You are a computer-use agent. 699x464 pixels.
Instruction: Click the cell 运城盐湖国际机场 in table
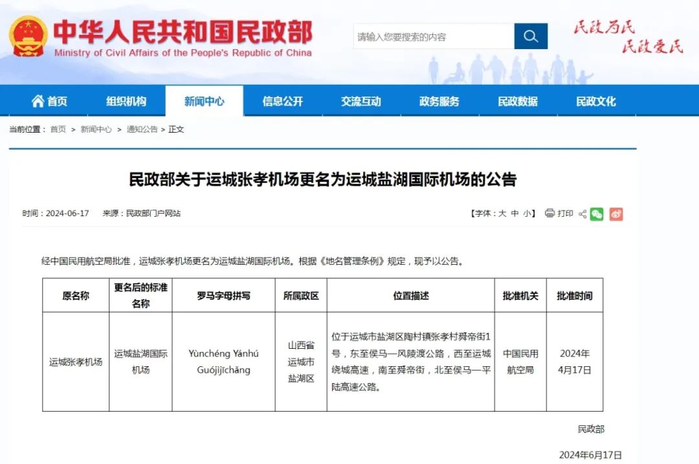pyautogui.click(x=140, y=362)
